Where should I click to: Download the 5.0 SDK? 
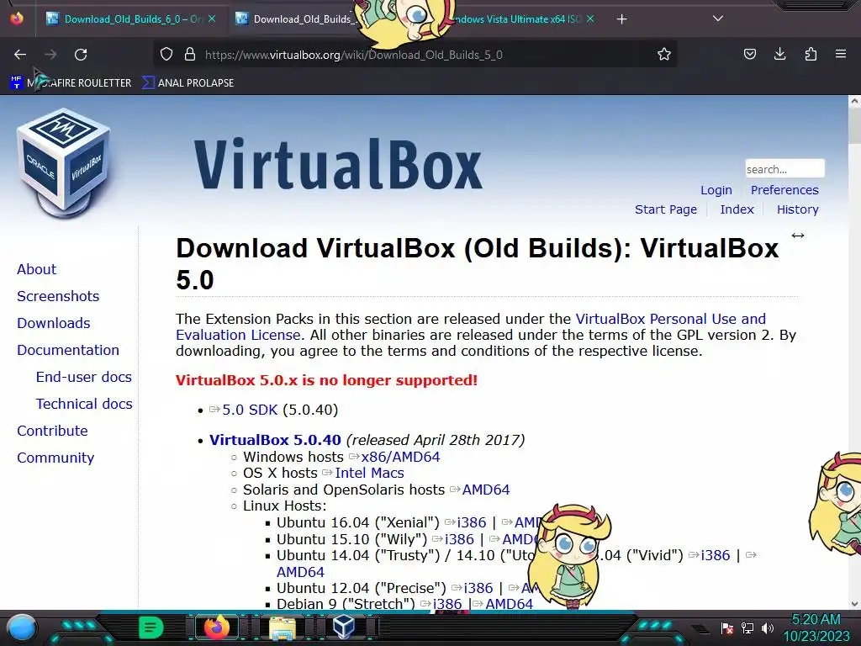tap(250, 410)
